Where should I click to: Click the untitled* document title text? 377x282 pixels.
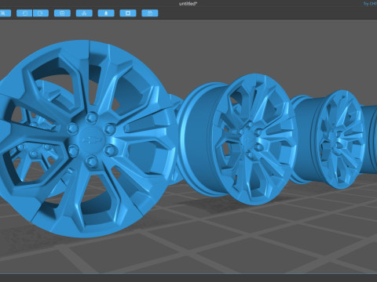coord(188,4)
